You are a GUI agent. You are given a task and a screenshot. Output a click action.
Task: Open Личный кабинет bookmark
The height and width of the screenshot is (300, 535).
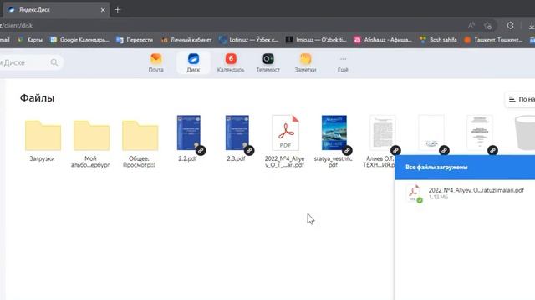point(186,40)
